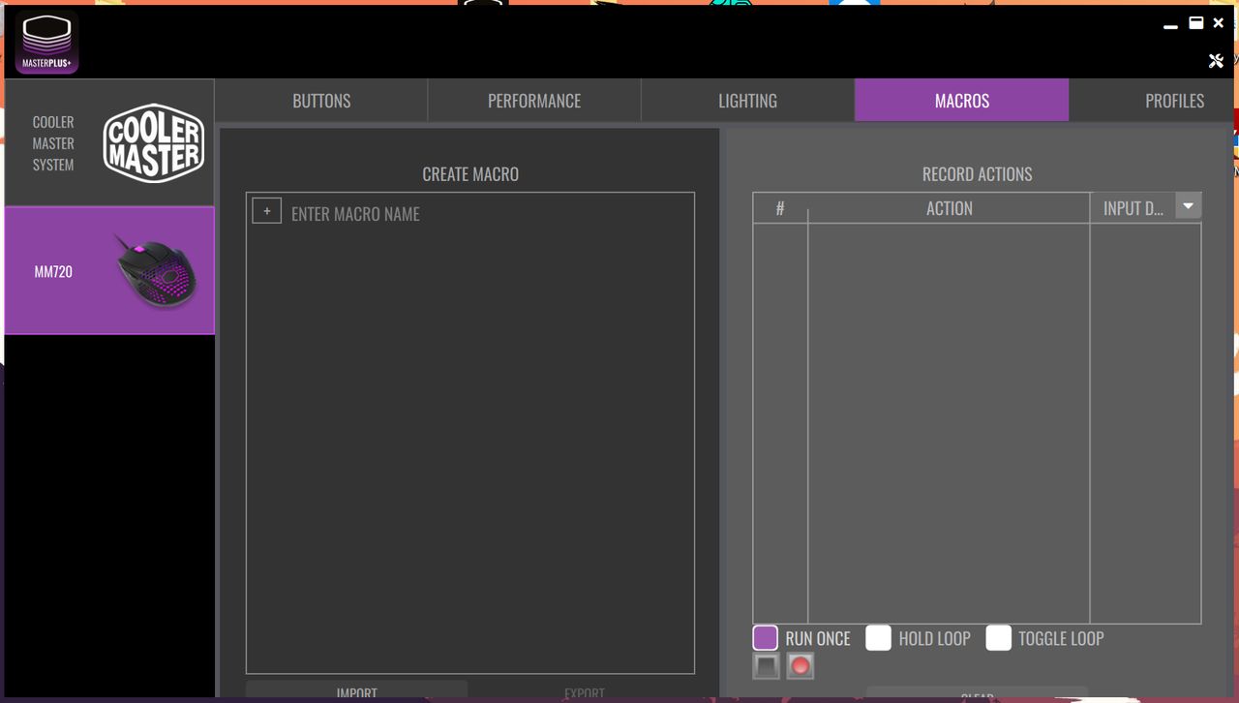Enable the Hold Loop option
The width and height of the screenshot is (1239, 703).
coord(878,638)
